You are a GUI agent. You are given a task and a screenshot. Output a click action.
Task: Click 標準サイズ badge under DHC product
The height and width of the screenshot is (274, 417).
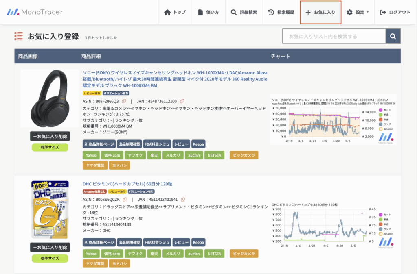pyautogui.click(x=50, y=258)
